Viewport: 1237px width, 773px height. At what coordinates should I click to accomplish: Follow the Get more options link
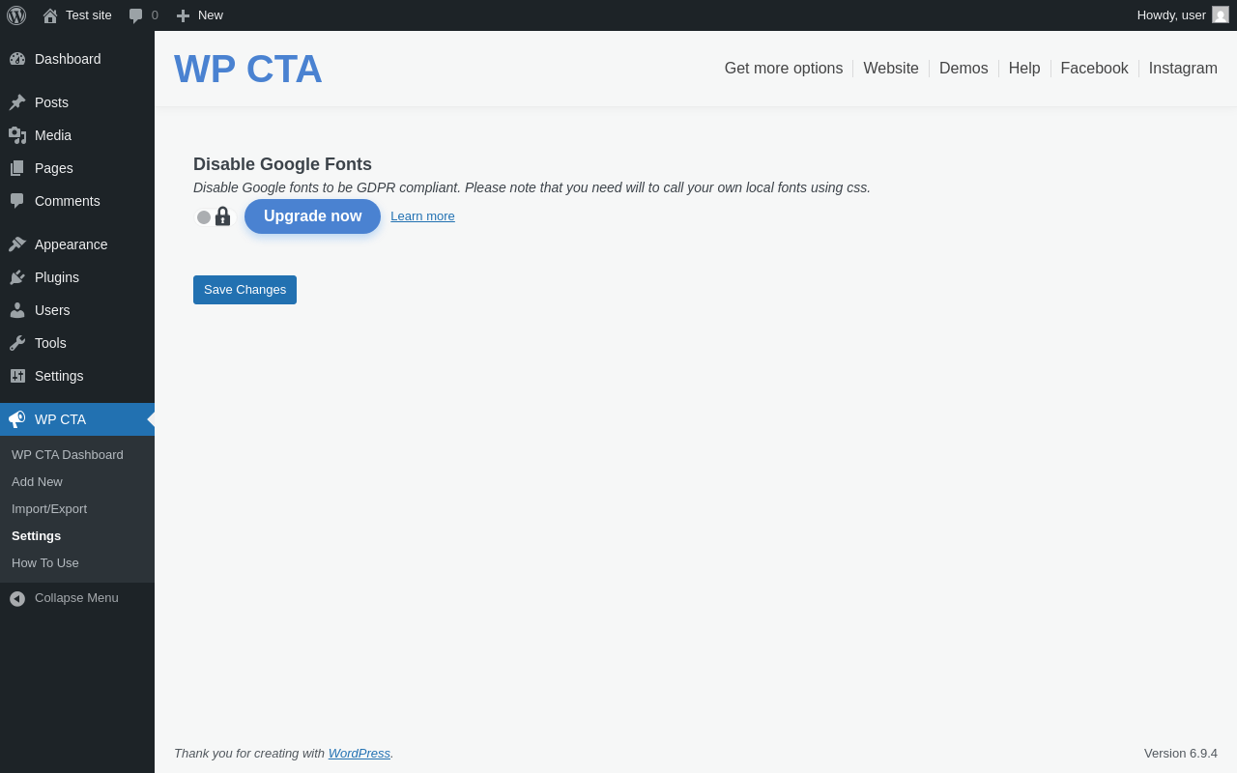click(x=784, y=69)
